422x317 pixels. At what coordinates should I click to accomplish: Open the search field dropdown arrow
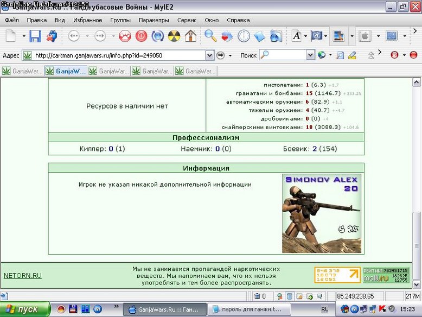click(x=310, y=55)
